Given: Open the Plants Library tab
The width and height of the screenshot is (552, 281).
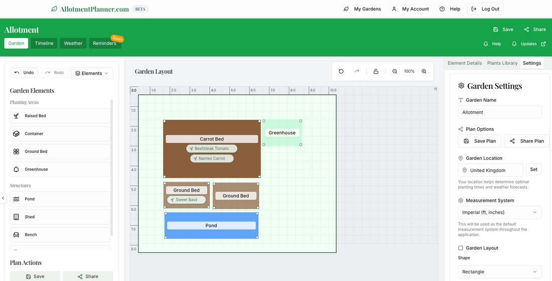Looking at the screenshot, I should click(x=502, y=63).
